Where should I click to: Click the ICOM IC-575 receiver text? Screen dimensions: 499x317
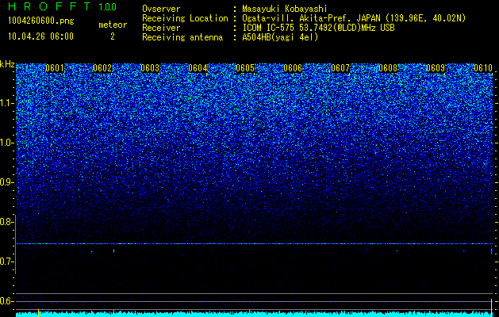pyautogui.click(x=318, y=28)
